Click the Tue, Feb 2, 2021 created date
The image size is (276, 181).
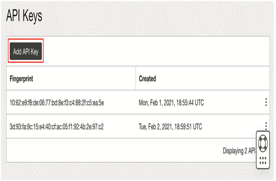point(155,127)
